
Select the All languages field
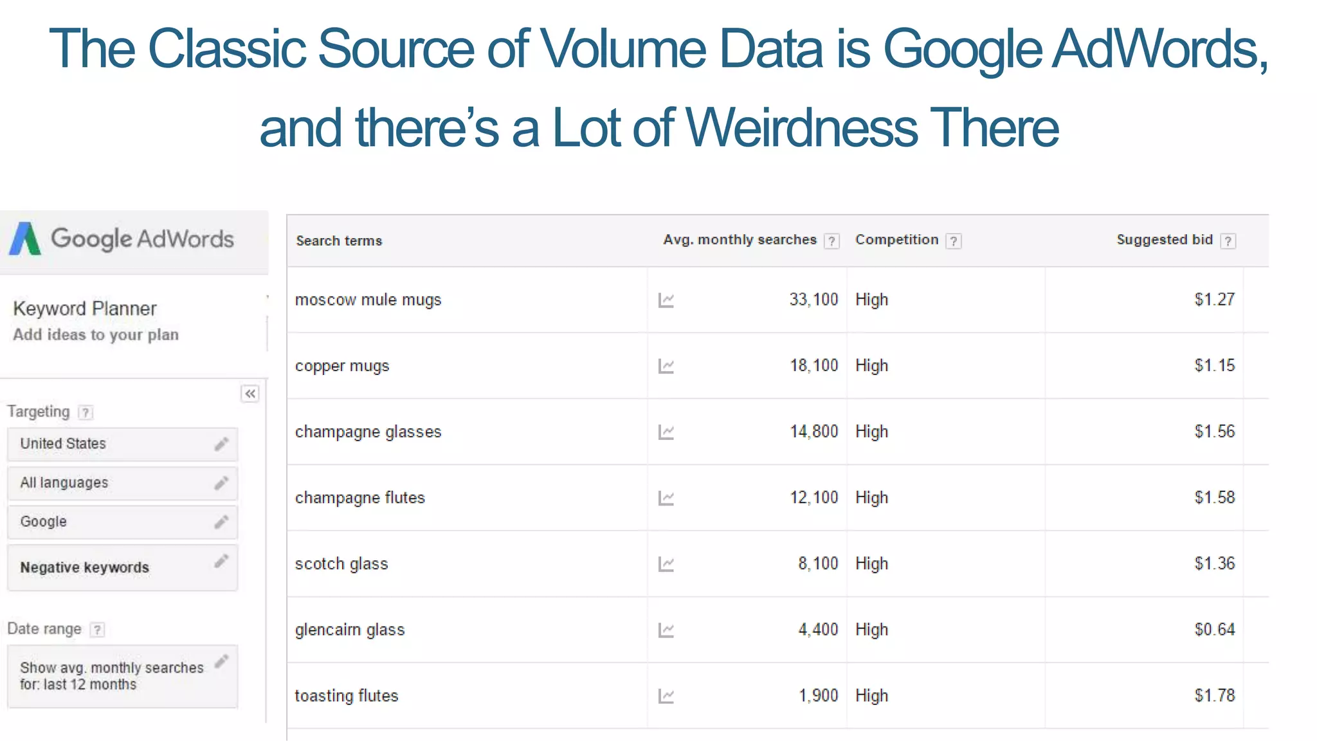[x=122, y=483]
